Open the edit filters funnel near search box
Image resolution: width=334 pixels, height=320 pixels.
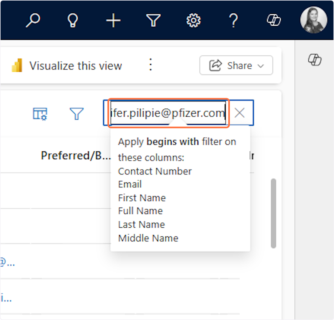(77, 114)
